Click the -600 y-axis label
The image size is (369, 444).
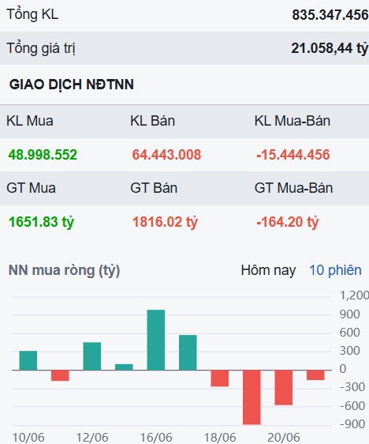352,406
